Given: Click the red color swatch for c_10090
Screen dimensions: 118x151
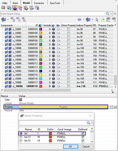Looking at the screenshot, I should pyautogui.click(x=41, y=63).
